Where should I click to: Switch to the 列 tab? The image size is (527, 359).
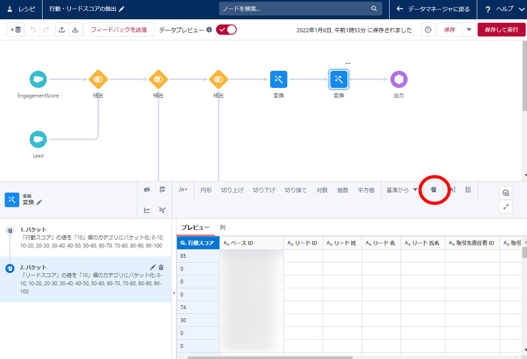tap(222, 227)
